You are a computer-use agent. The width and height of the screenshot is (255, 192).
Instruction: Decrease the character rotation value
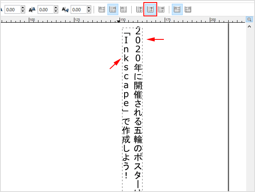(89, 11)
